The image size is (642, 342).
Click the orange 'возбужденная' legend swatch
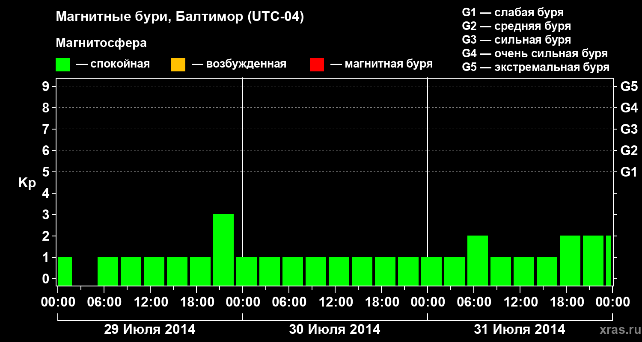coord(178,65)
